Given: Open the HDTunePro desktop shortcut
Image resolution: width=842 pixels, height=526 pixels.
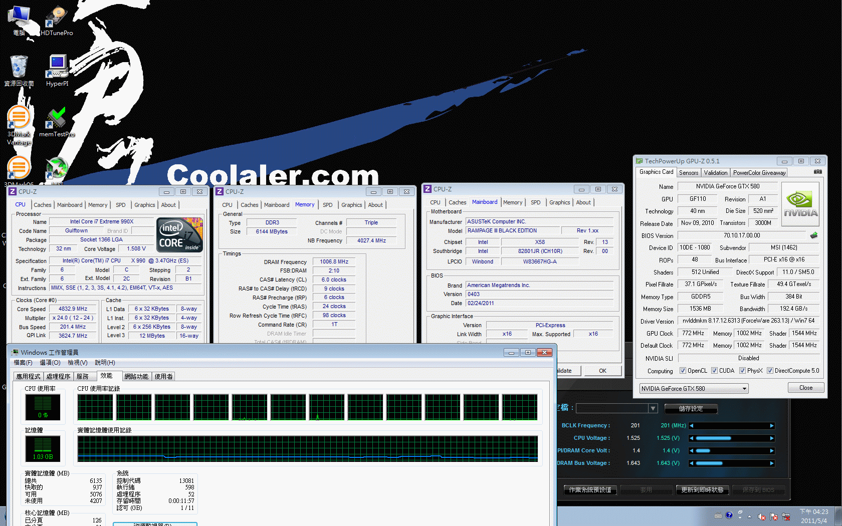Looking at the screenshot, I should point(57,21).
